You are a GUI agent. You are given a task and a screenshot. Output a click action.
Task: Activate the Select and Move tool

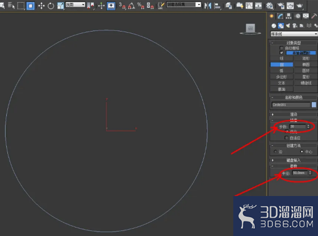pyautogui.click(x=41, y=6)
